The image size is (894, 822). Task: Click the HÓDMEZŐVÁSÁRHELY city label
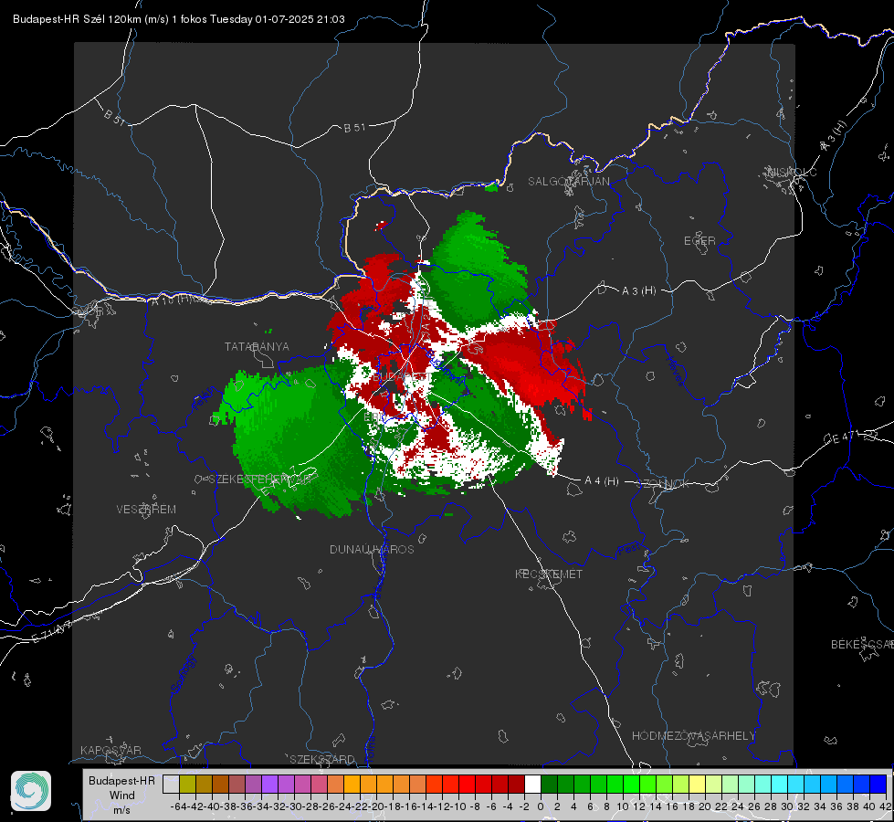pos(693,735)
